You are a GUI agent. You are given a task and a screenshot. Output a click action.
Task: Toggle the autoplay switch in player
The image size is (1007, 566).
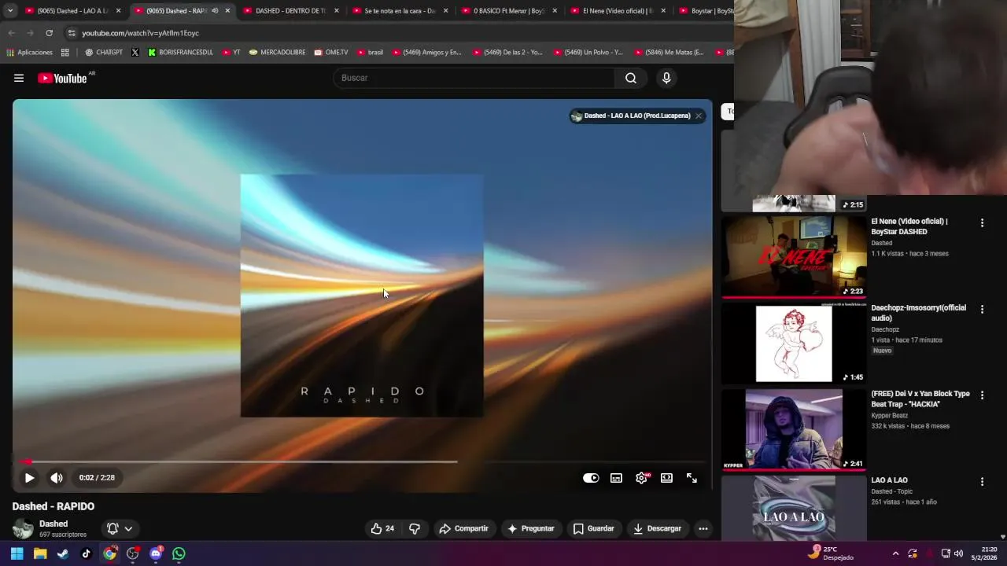click(x=591, y=478)
